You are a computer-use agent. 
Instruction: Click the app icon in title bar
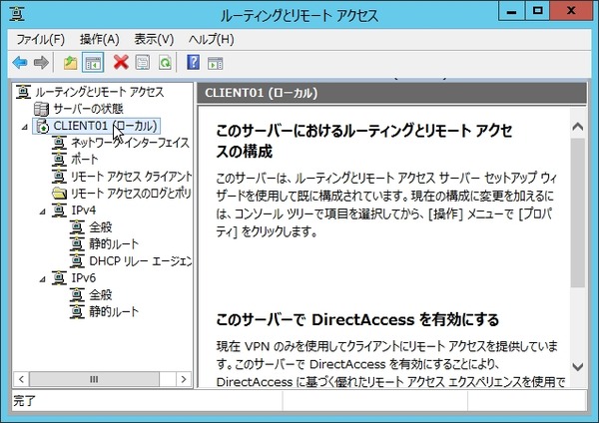point(17,14)
